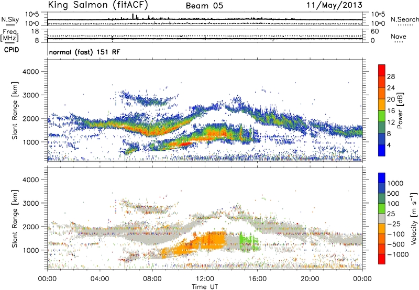Screen dimensions: 419x290
Task: Select the "Power [dB]" colorbar title
Action: pyautogui.click(x=400, y=110)
